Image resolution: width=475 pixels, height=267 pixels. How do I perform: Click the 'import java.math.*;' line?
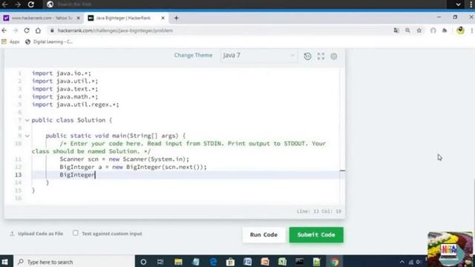click(65, 96)
